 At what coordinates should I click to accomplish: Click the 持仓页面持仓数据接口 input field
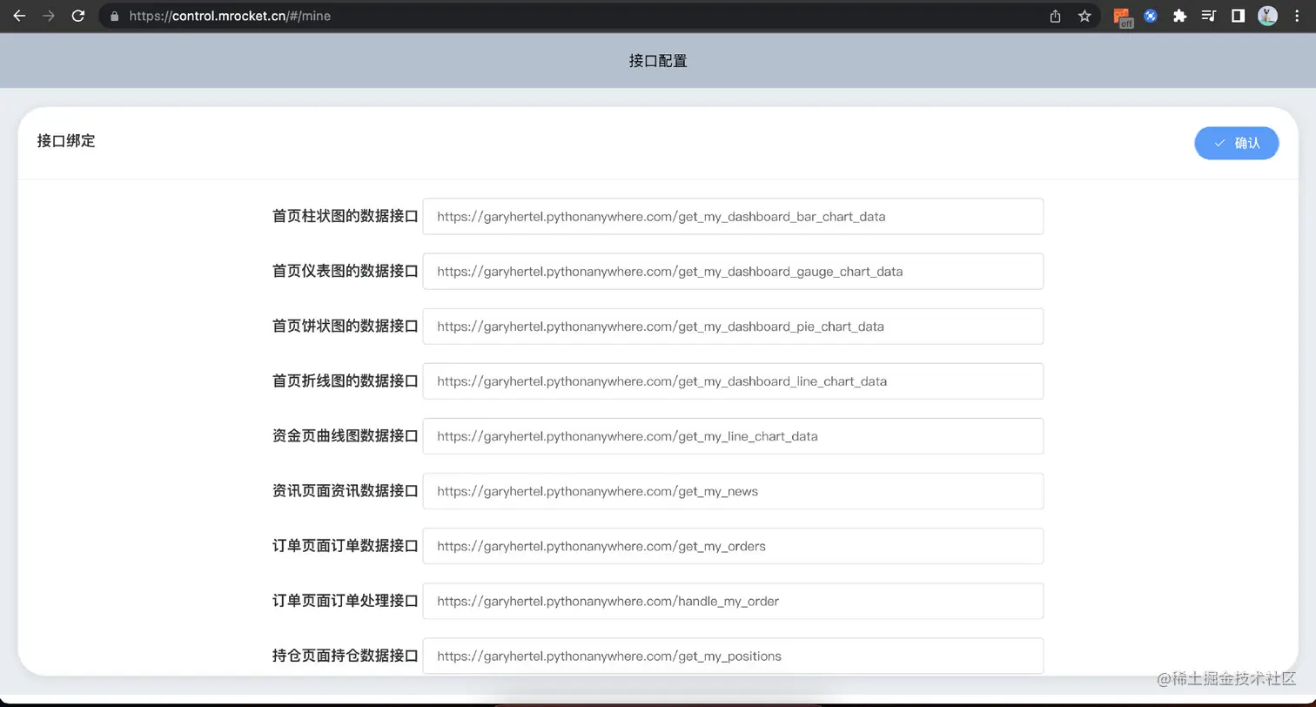click(733, 655)
